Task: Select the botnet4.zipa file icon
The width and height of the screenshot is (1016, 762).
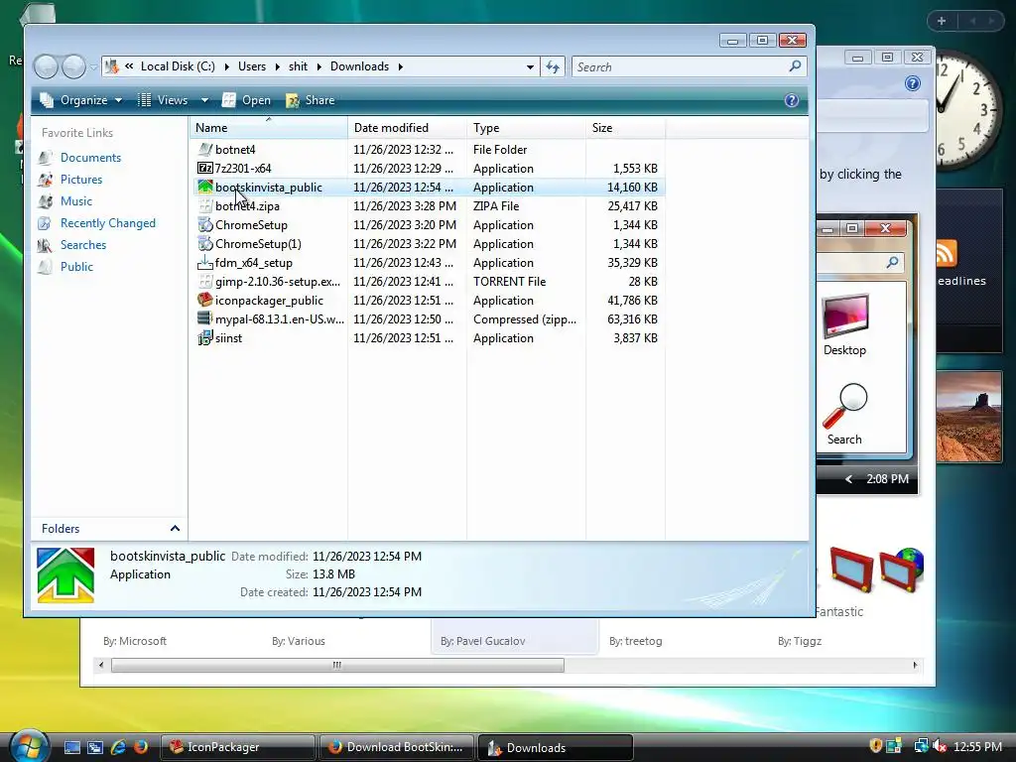Action: point(205,206)
